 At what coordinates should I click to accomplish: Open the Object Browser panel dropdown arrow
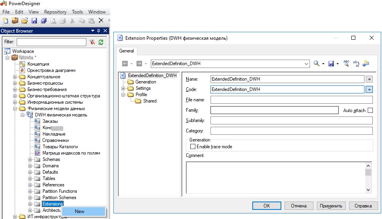pos(93,31)
